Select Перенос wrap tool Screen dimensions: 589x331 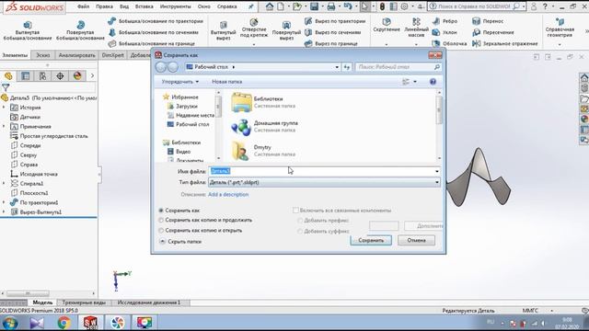coord(488,21)
